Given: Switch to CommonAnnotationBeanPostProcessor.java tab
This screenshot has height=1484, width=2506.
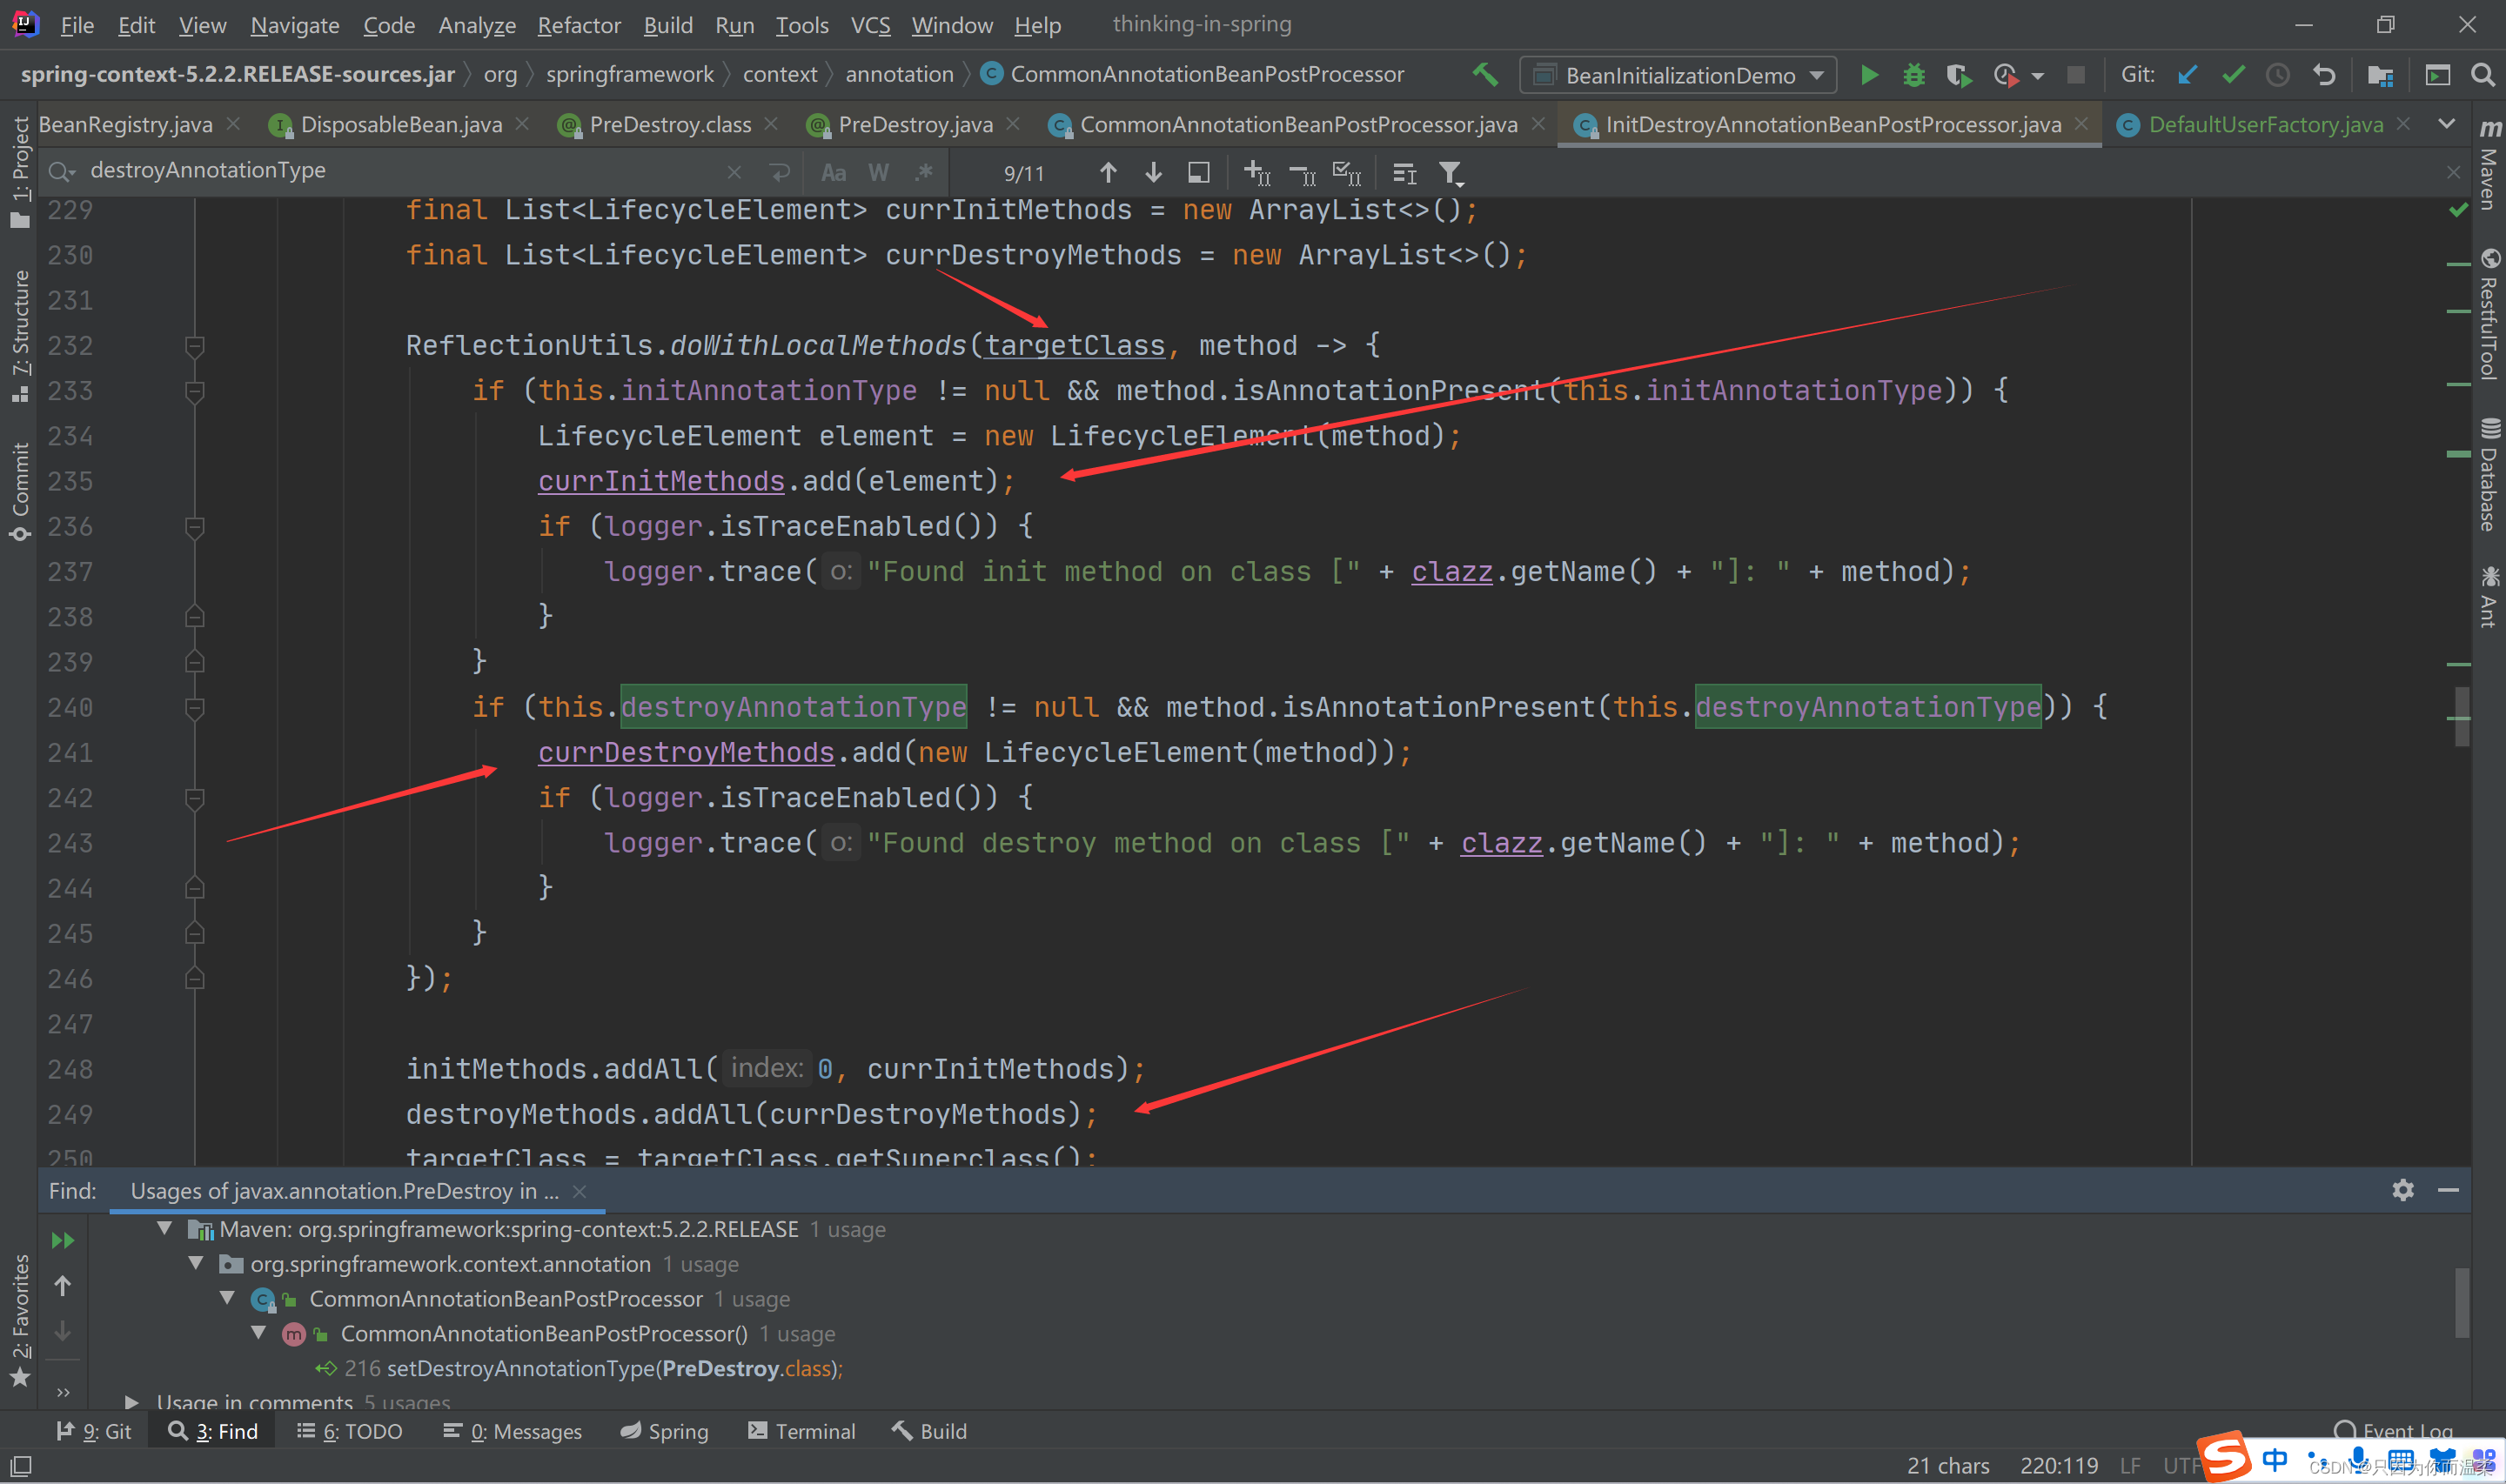Looking at the screenshot, I should point(1298,124).
